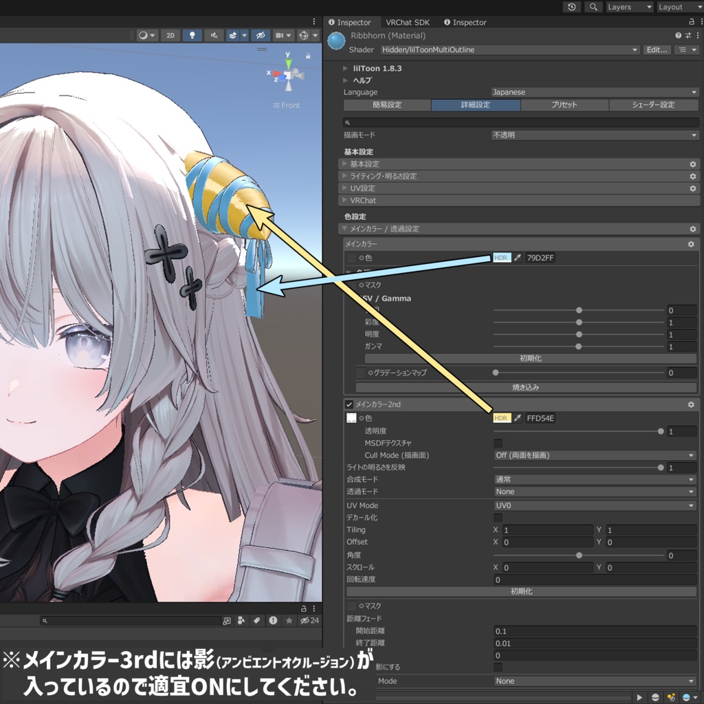Toggle hidden objects visibility eye icon

[x=260, y=36]
